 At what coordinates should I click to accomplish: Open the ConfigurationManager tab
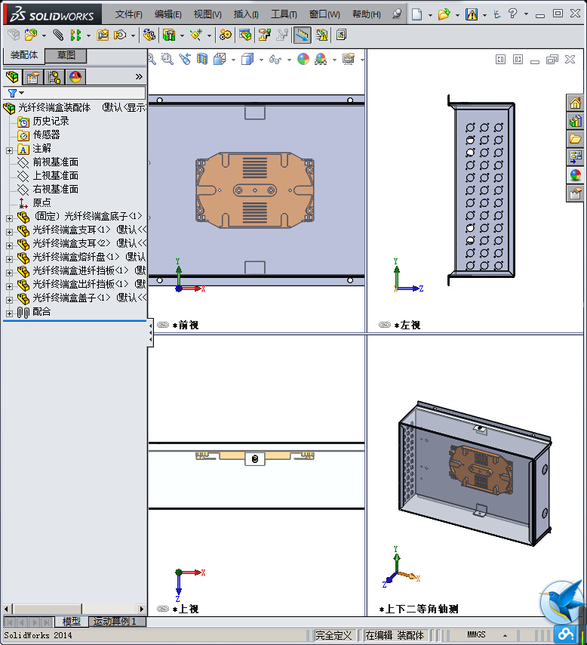tap(54, 77)
